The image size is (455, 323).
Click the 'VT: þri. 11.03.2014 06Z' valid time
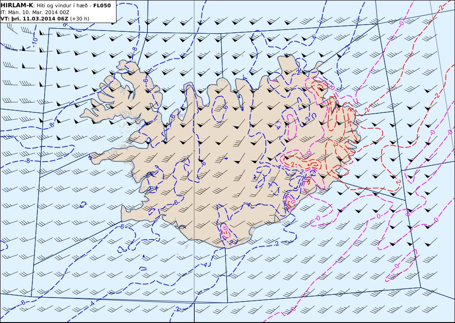[x=35, y=19]
